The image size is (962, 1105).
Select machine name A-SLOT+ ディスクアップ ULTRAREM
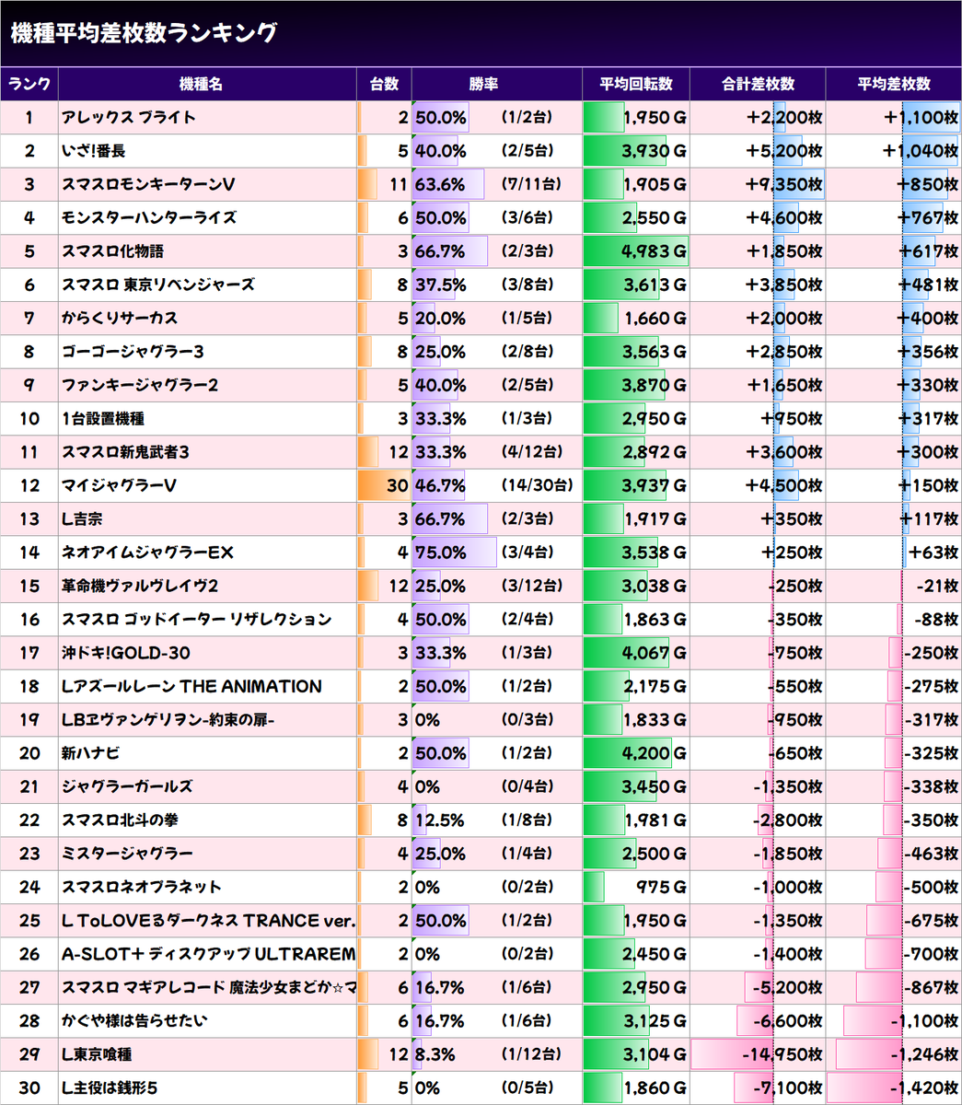pos(208,954)
